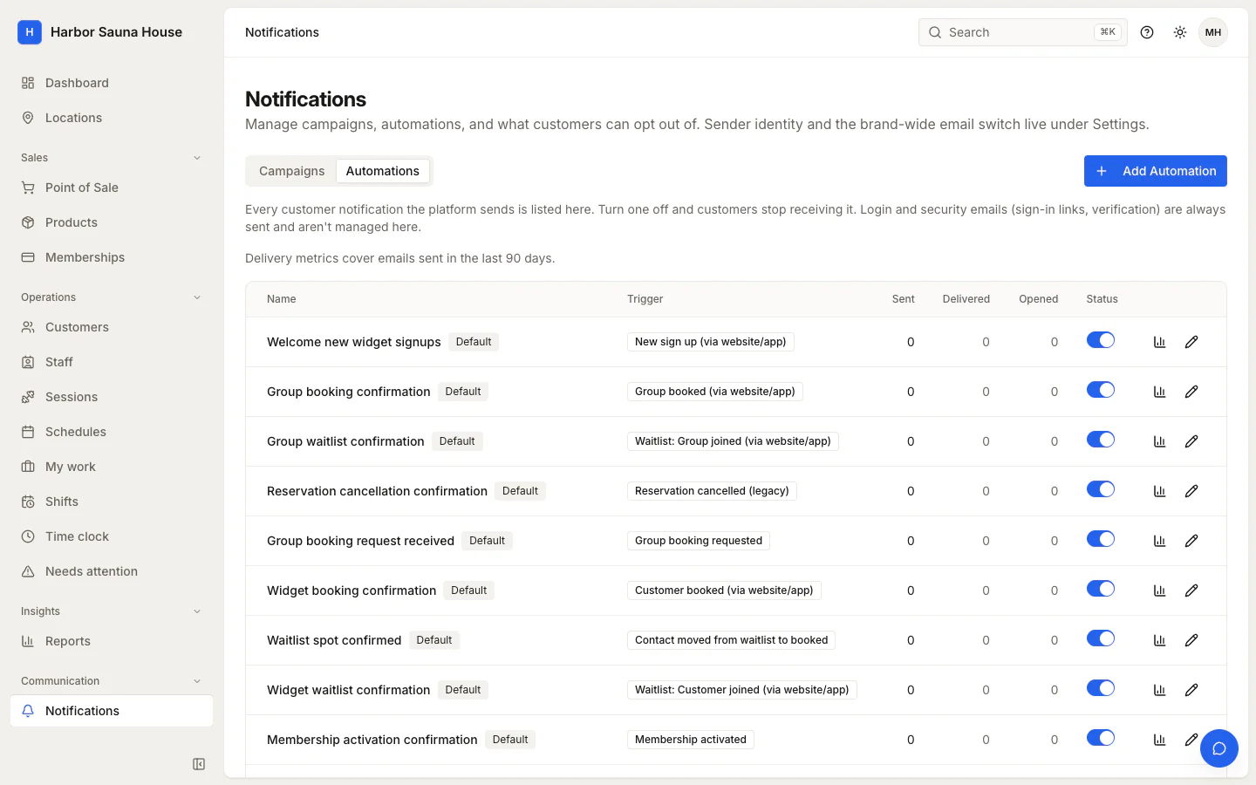This screenshot has width=1256, height=785.
Task: Switch to the Campaigns tab
Action: [291, 171]
